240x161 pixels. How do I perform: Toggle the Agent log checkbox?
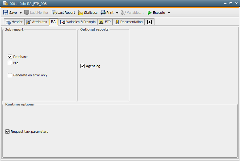pos(82,66)
